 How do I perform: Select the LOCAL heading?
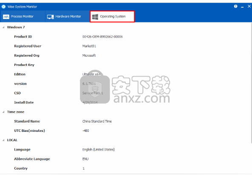[12, 140]
